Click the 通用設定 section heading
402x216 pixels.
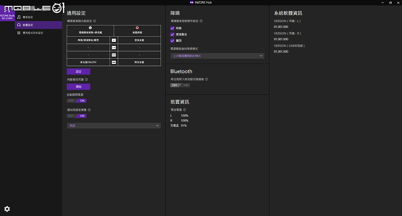tap(76, 13)
